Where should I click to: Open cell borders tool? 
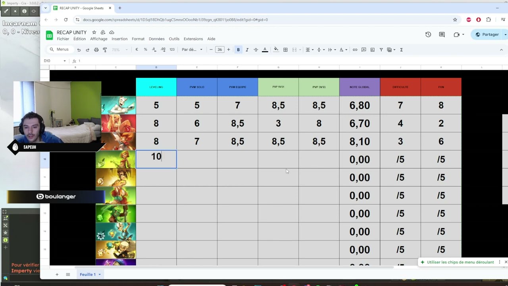pyautogui.click(x=285, y=50)
